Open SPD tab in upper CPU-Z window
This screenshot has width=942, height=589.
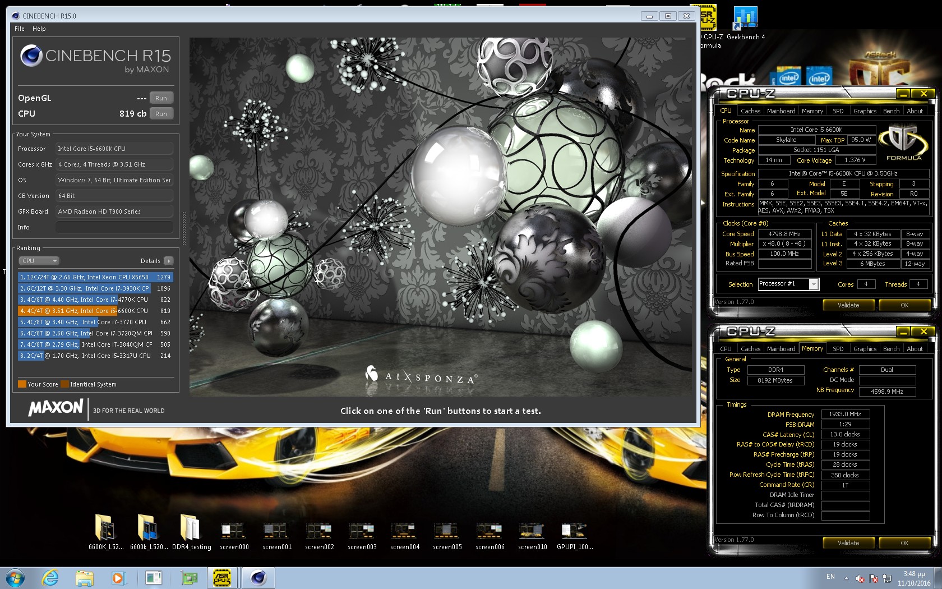tap(838, 111)
